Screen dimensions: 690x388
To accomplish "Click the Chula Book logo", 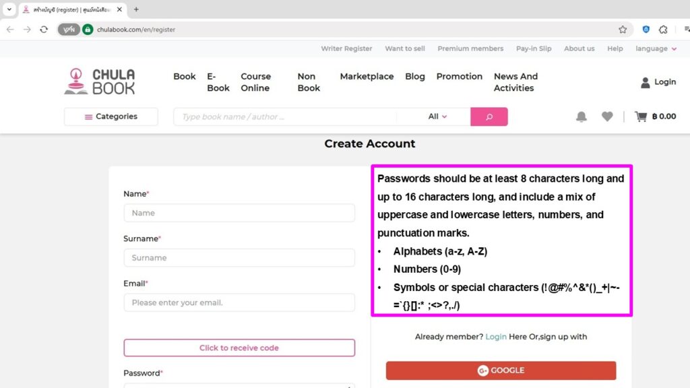I will tap(100, 82).
